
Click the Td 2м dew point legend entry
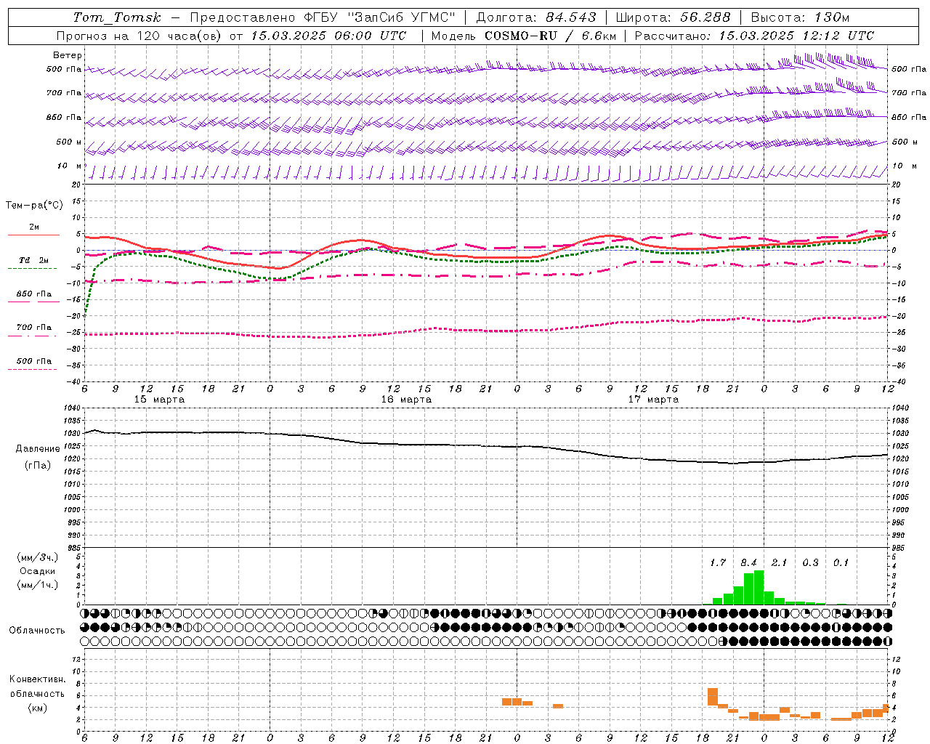point(33,260)
